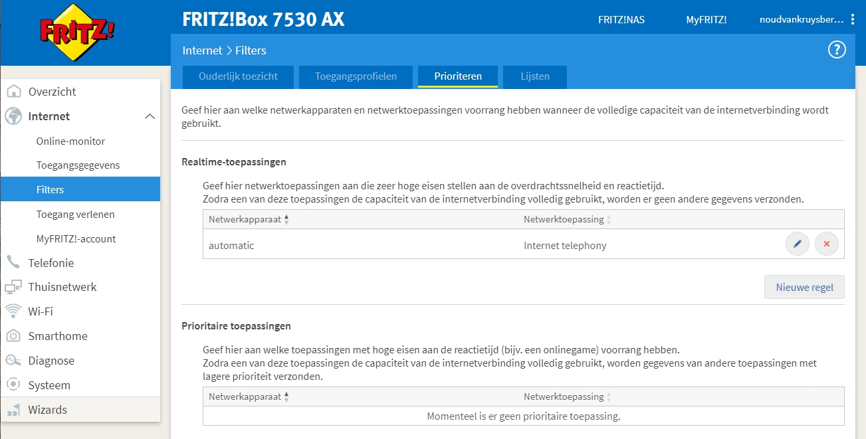Delete the Internet telephony rule

point(826,243)
